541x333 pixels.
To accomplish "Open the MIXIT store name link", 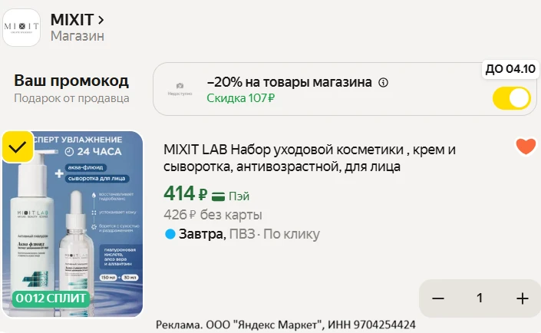I will coord(72,20).
